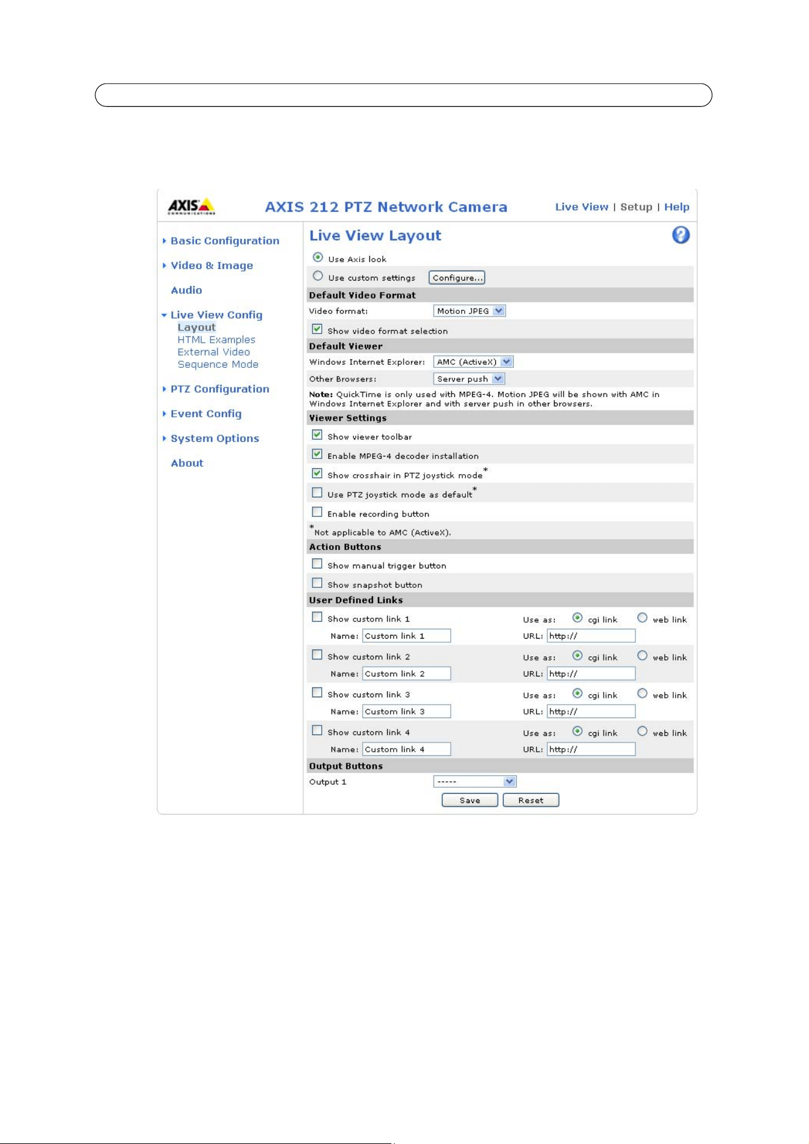This screenshot has width=809, height=1144.
Task: Check Show custom link 3
Action: [317, 693]
